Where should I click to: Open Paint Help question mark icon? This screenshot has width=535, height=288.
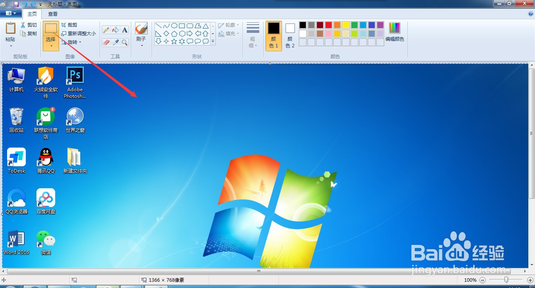point(531,14)
